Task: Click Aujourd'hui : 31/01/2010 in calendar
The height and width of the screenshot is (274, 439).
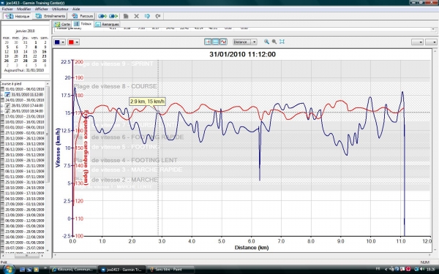Action: point(24,70)
